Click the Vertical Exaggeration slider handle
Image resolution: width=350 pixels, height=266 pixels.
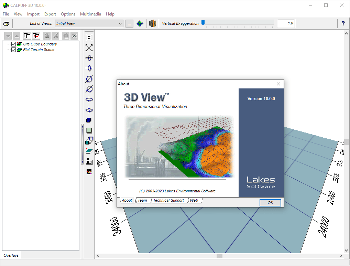(x=203, y=23)
